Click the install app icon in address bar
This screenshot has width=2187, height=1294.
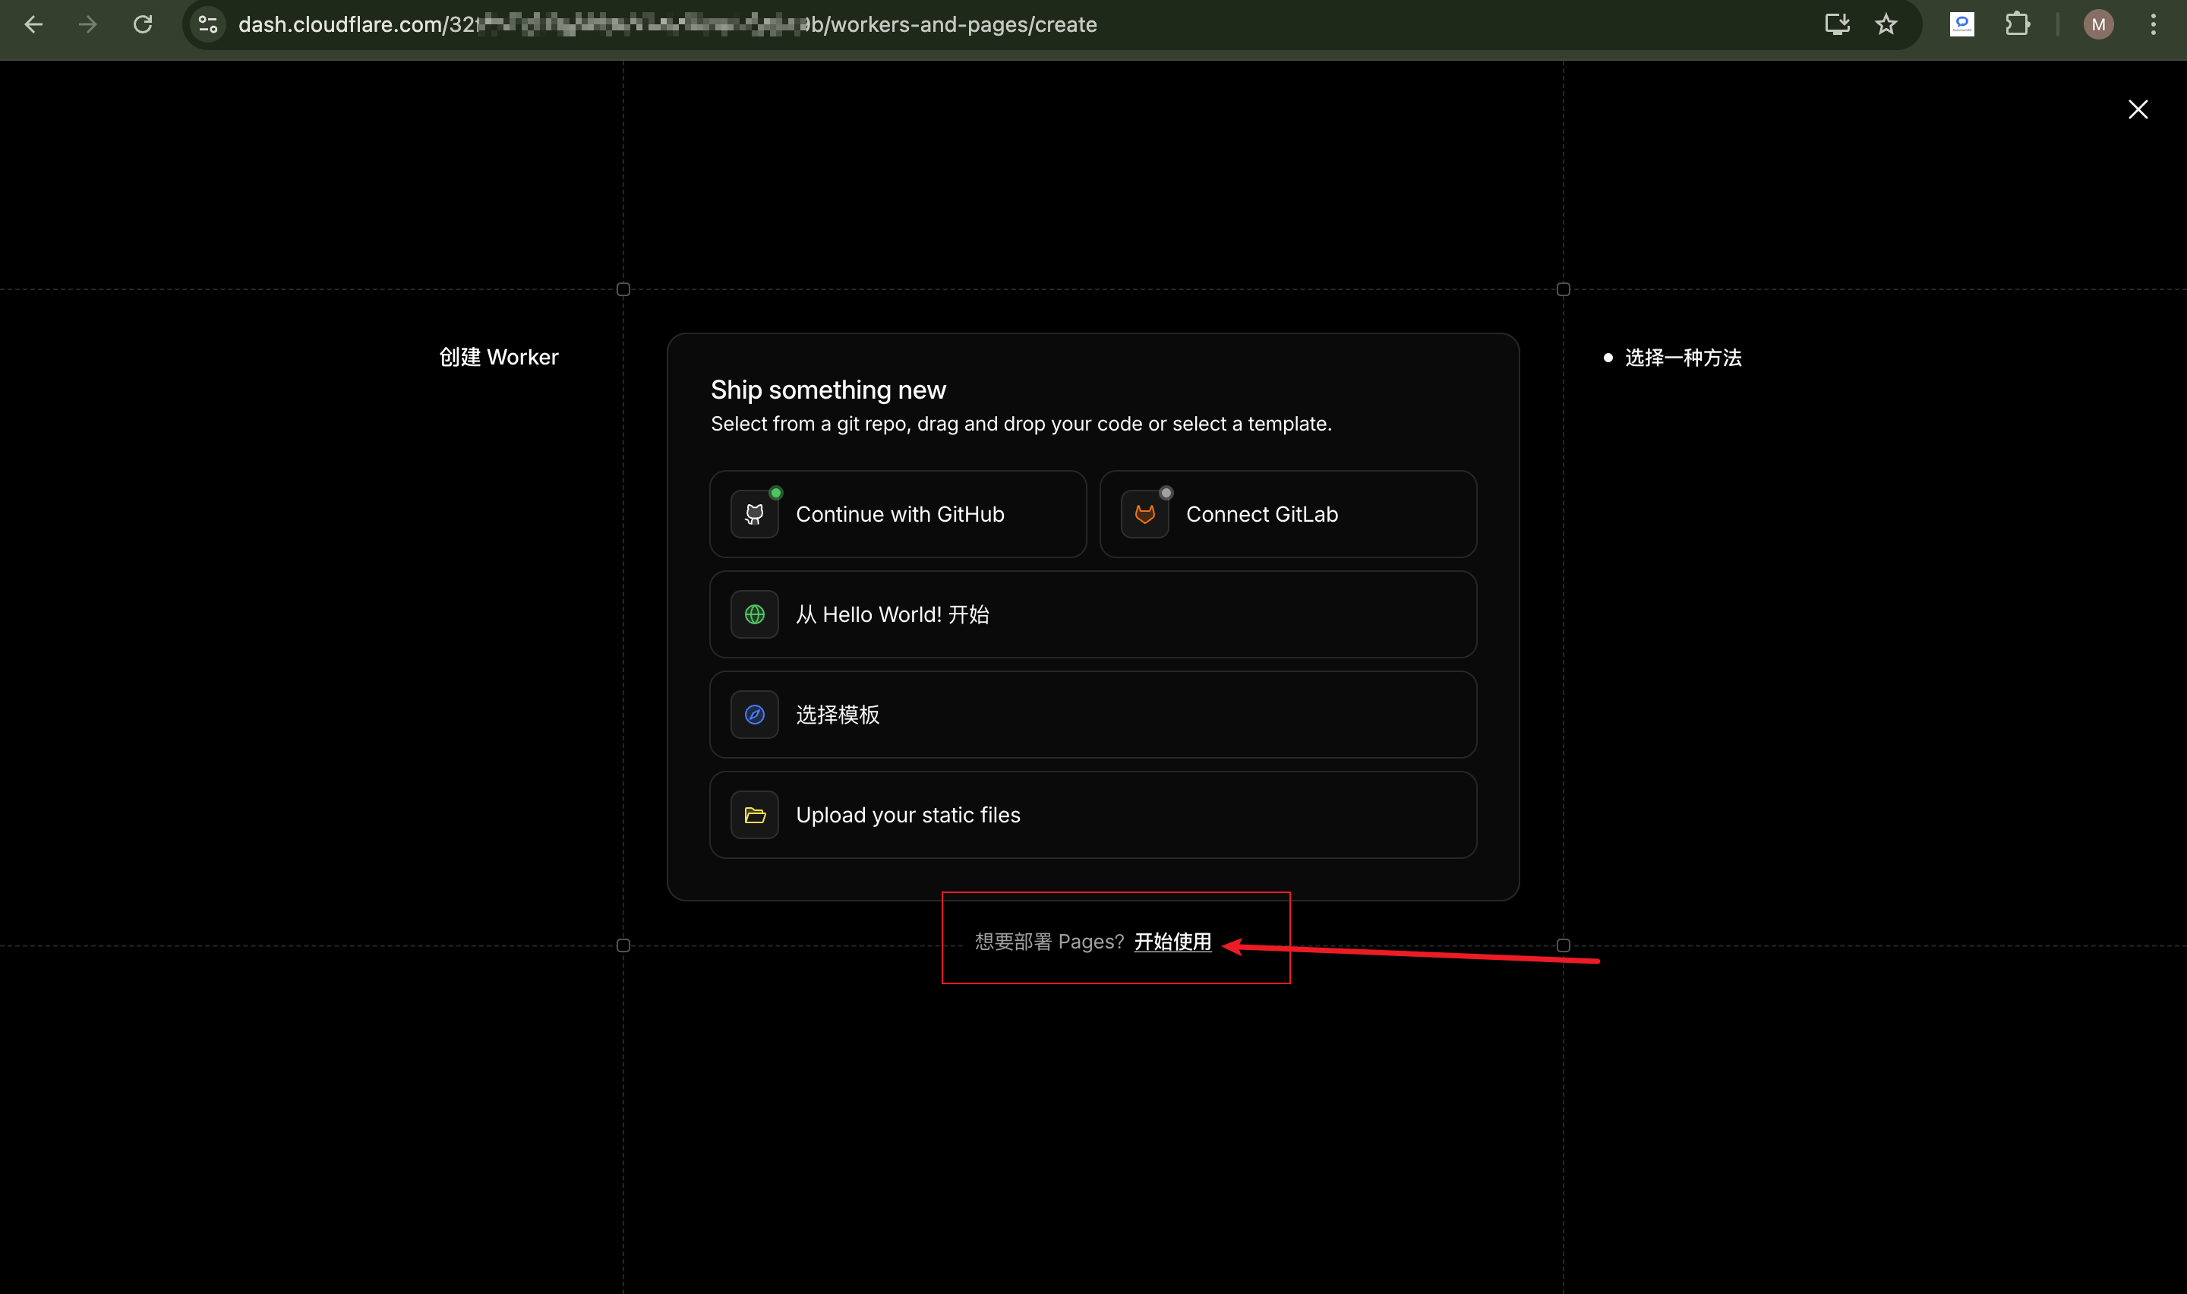click(1837, 24)
